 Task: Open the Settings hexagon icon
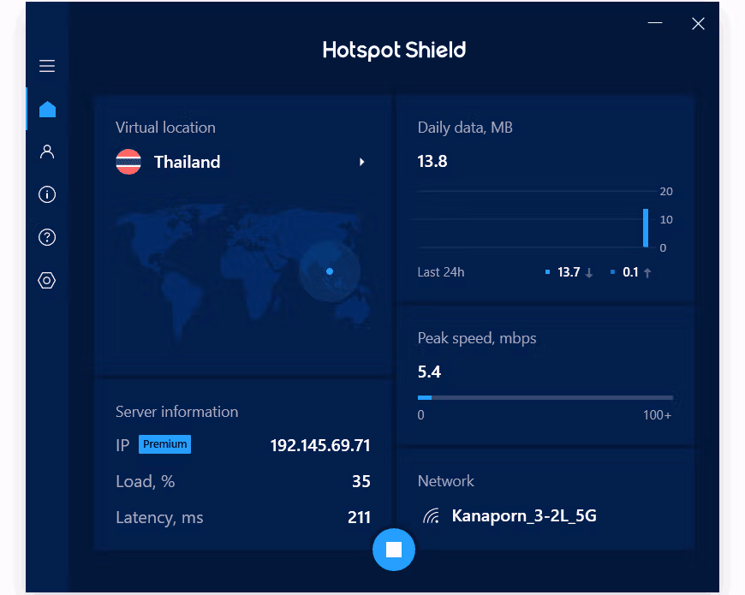click(x=46, y=281)
